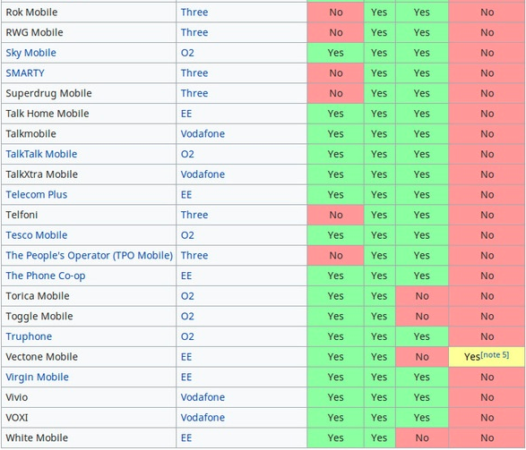Image resolution: width=526 pixels, height=450 pixels.
Task: Open The People's Operator (TPO Mobile) link
Action: pos(90,256)
